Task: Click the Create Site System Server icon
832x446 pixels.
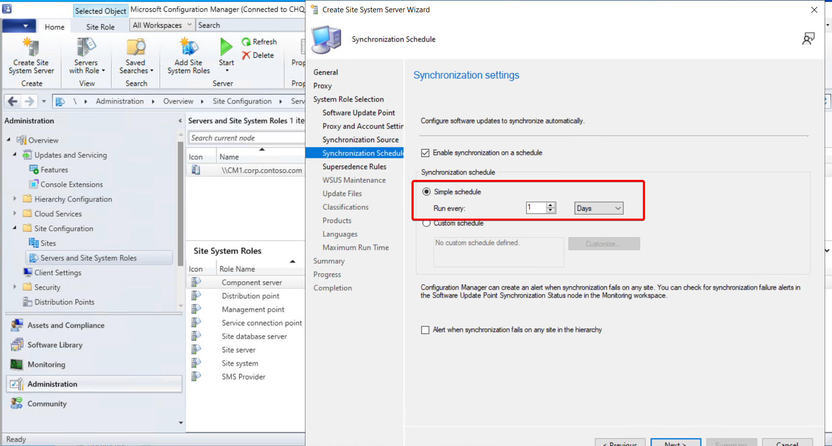Action: [x=31, y=48]
